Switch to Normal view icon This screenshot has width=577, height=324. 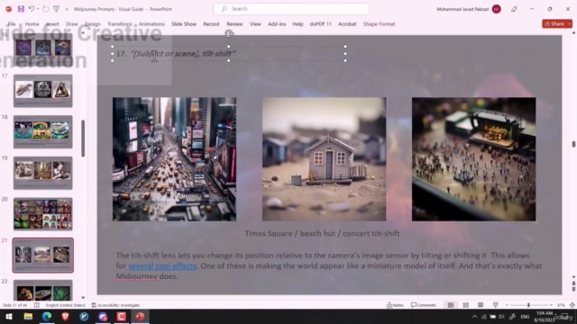click(451, 305)
